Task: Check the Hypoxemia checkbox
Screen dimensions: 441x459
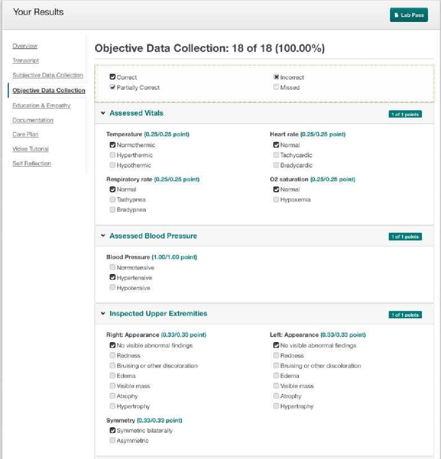Action: point(276,200)
